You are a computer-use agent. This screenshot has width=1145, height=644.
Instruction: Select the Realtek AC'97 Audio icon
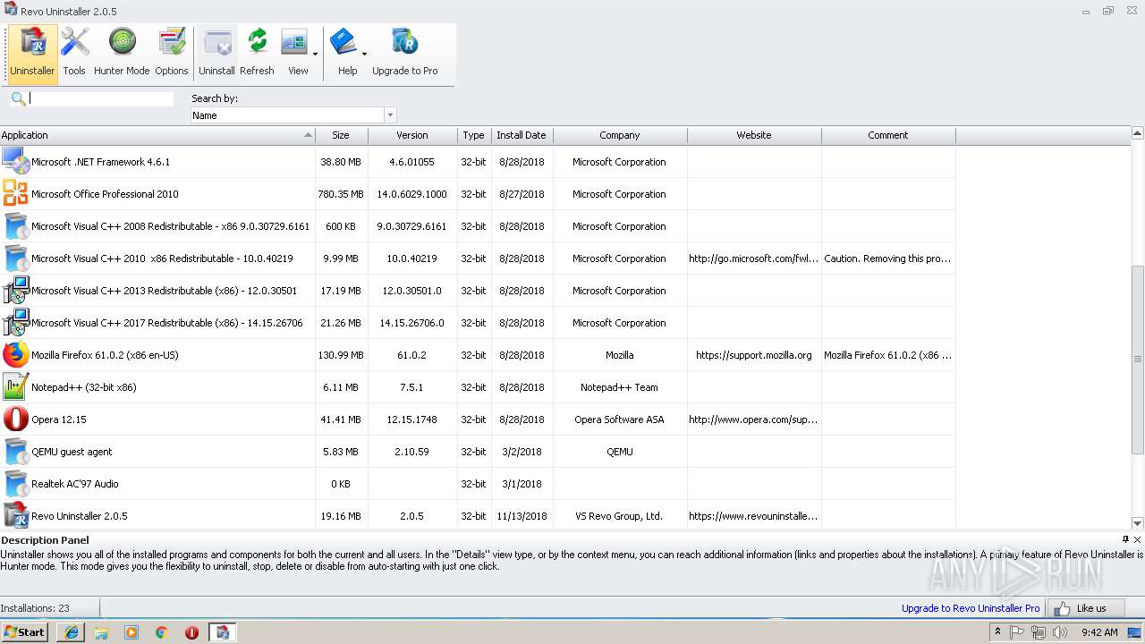15,484
